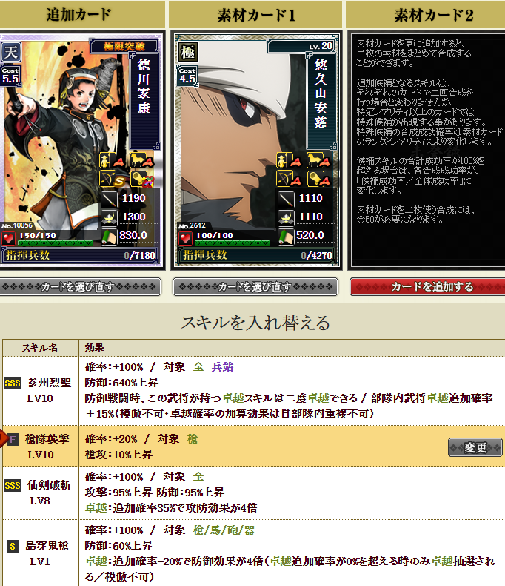This screenshot has height=586, width=505.
Task: Select the 仙剣破斬 LV8 skill row
Action: [254, 493]
